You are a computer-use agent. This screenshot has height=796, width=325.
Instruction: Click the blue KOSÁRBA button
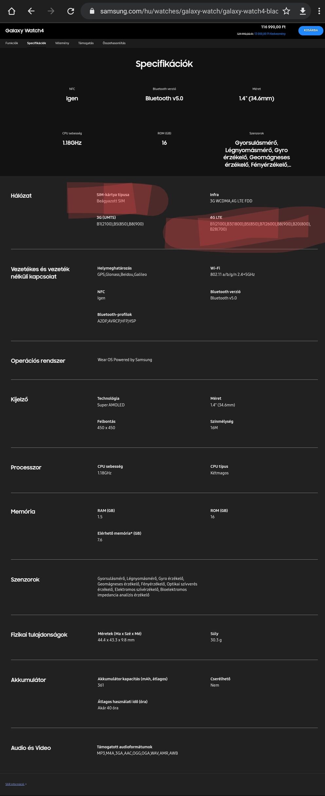click(x=311, y=30)
